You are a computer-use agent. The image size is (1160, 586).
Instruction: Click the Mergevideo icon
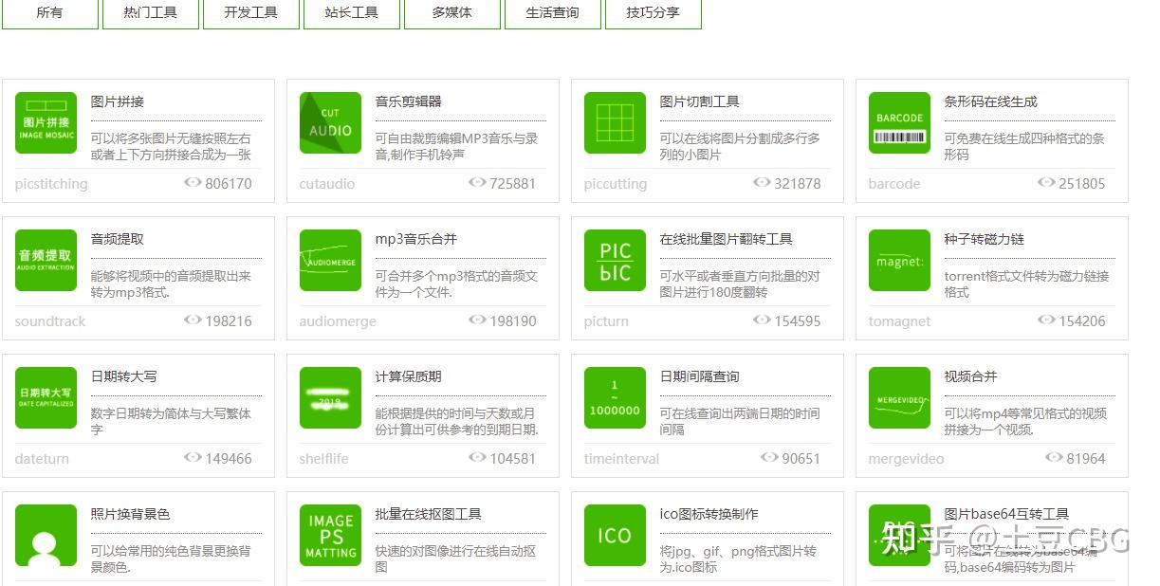[899, 397]
